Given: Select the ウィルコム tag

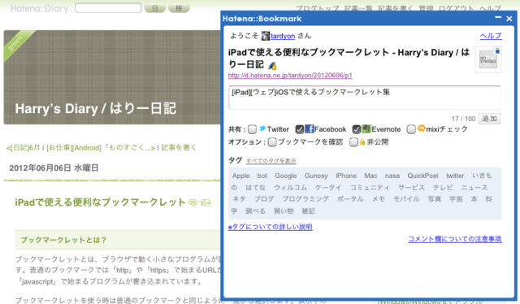Looking at the screenshot, I should 291,188.
